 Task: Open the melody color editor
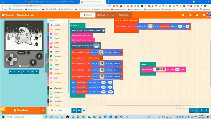pos(160,69)
